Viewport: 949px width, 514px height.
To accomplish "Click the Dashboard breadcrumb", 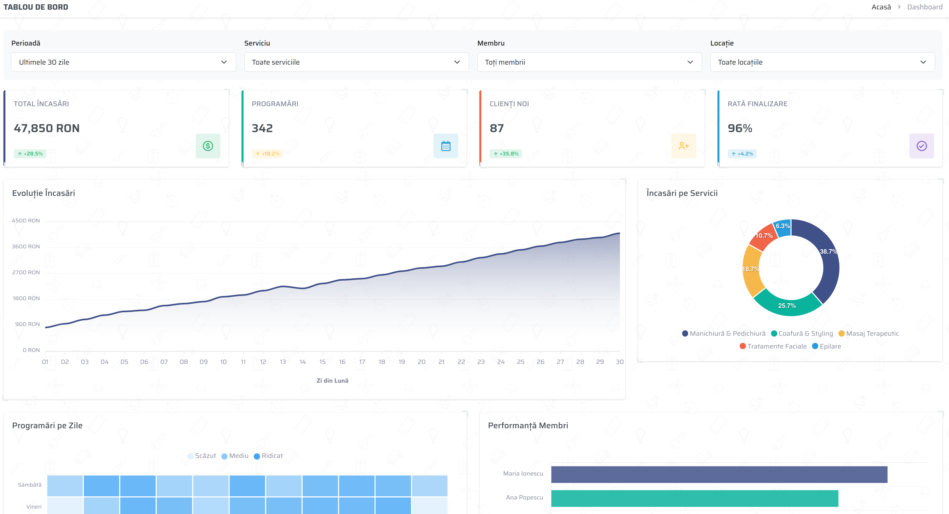I will [924, 7].
